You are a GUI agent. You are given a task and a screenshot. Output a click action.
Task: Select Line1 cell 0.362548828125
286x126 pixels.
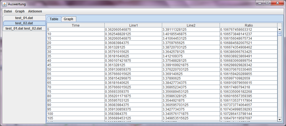point(133,34)
